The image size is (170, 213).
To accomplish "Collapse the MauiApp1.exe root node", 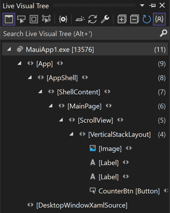I will [x=9, y=49].
